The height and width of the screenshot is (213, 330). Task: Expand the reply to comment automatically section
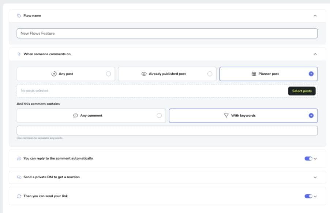coord(315,159)
